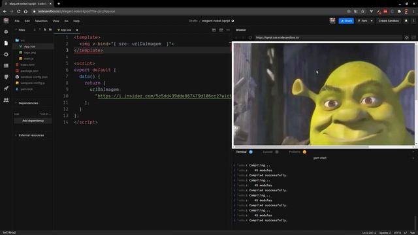Open preview in new window icon

pos(413,38)
